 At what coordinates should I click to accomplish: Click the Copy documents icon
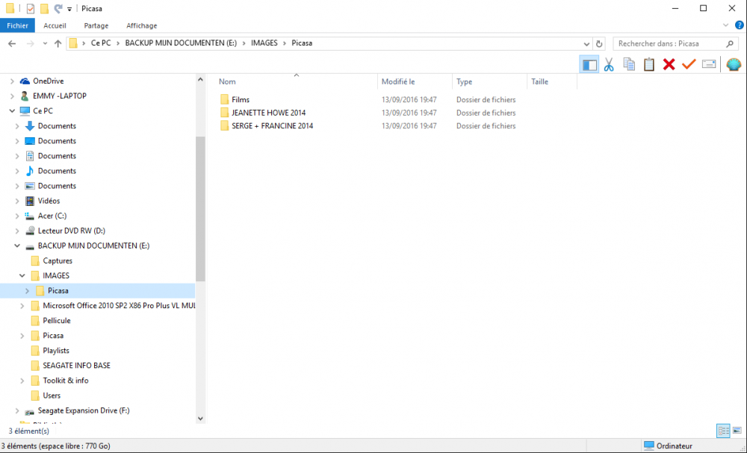pos(629,64)
